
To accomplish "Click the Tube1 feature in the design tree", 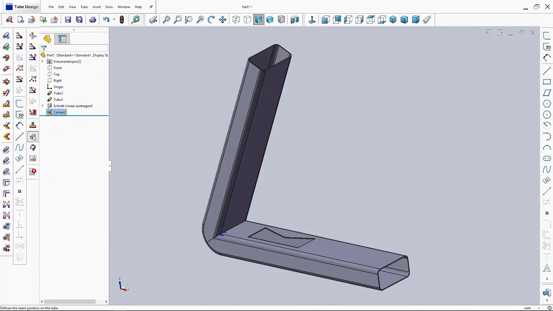I will point(58,93).
